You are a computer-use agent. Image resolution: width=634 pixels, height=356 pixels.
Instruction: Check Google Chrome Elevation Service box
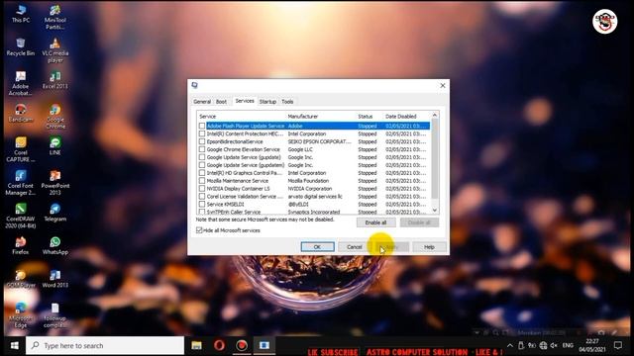(x=202, y=149)
